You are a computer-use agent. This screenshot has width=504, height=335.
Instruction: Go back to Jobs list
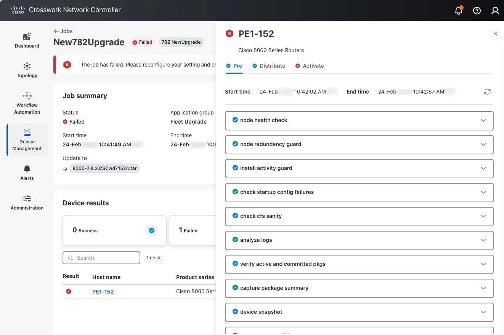pyautogui.click(x=63, y=31)
